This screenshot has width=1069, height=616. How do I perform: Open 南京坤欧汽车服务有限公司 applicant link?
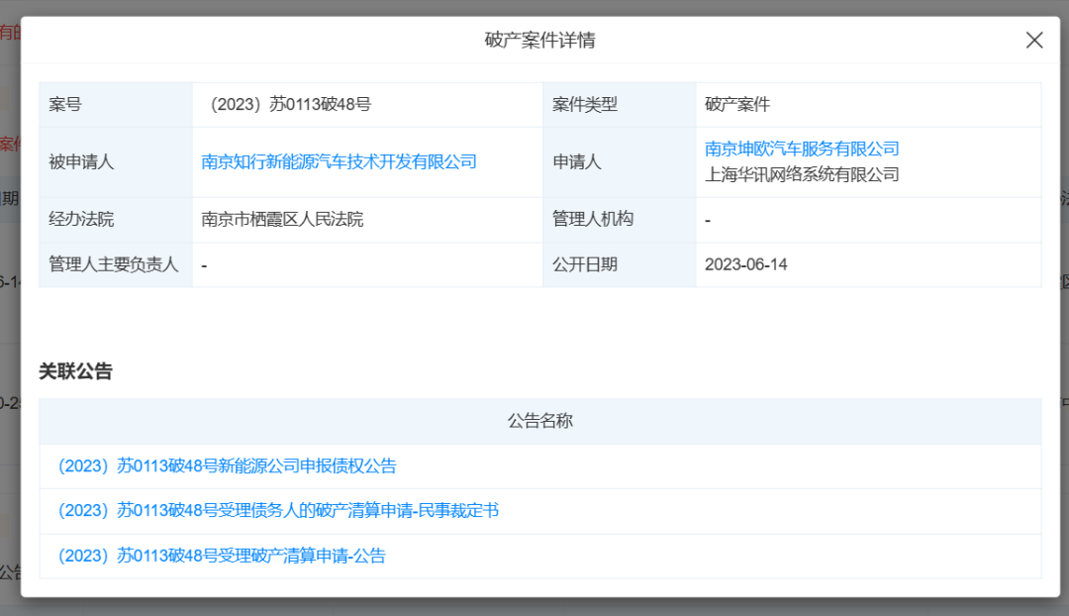tap(802, 149)
